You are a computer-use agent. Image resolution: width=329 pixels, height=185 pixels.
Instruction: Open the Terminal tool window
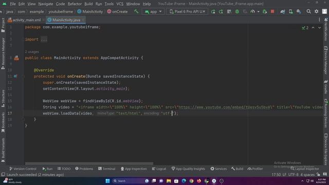(x=106, y=169)
